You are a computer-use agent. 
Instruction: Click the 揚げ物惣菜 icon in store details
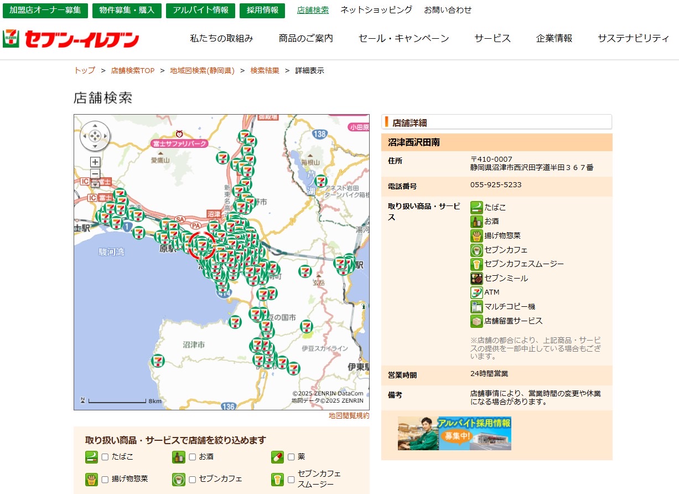click(x=476, y=236)
